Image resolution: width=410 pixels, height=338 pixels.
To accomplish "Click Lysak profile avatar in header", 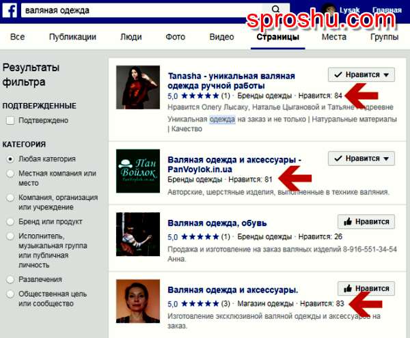I will pyautogui.click(x=329, y=10).
